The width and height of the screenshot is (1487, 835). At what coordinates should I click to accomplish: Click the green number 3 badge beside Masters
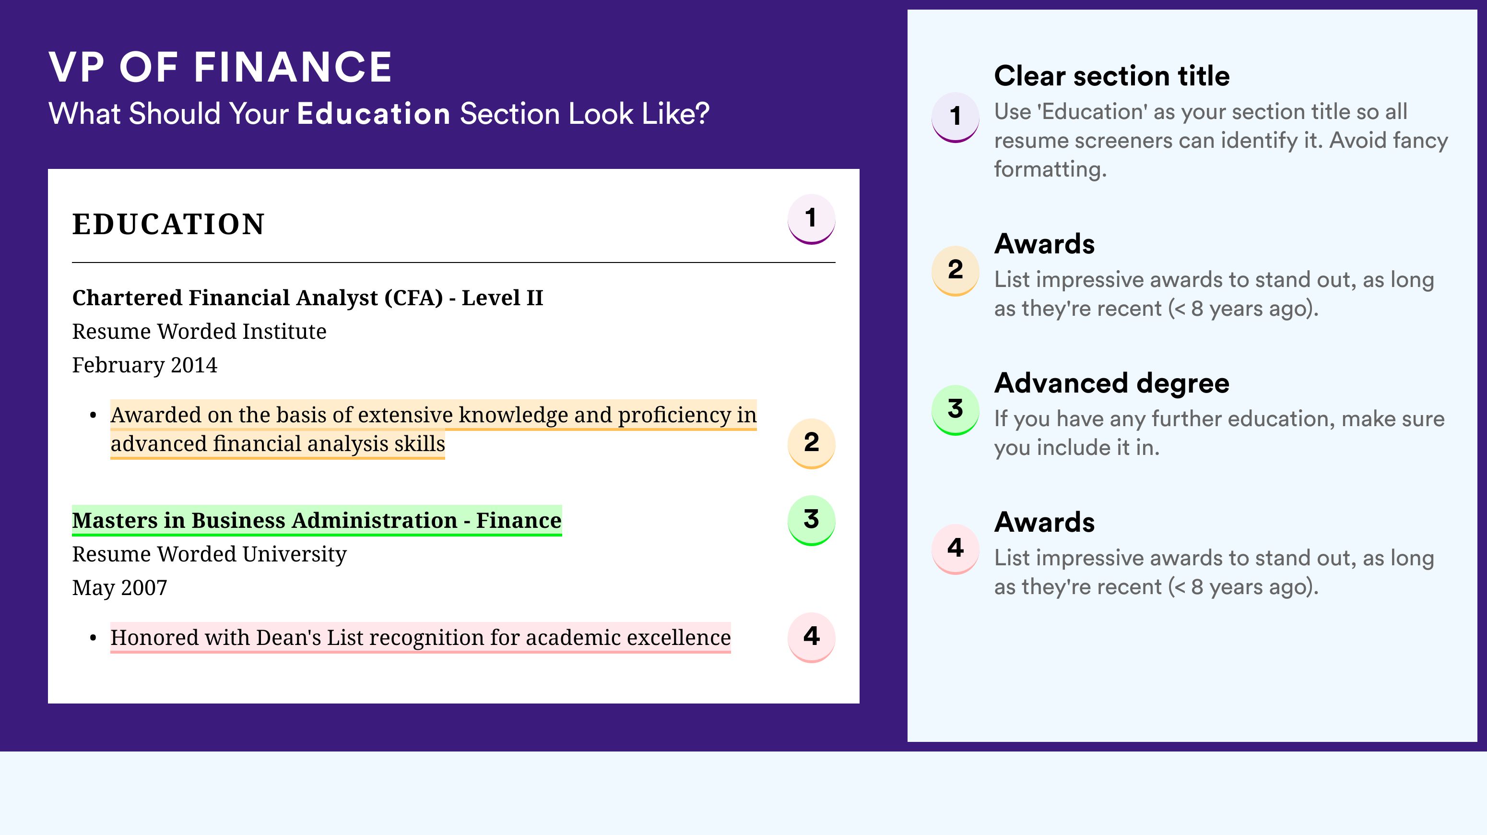tap(811, 520)
